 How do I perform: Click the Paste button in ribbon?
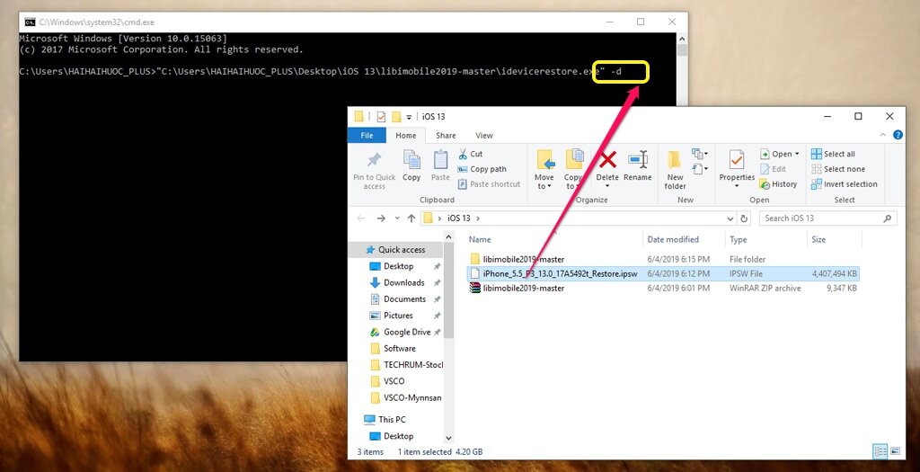point(440,166)
